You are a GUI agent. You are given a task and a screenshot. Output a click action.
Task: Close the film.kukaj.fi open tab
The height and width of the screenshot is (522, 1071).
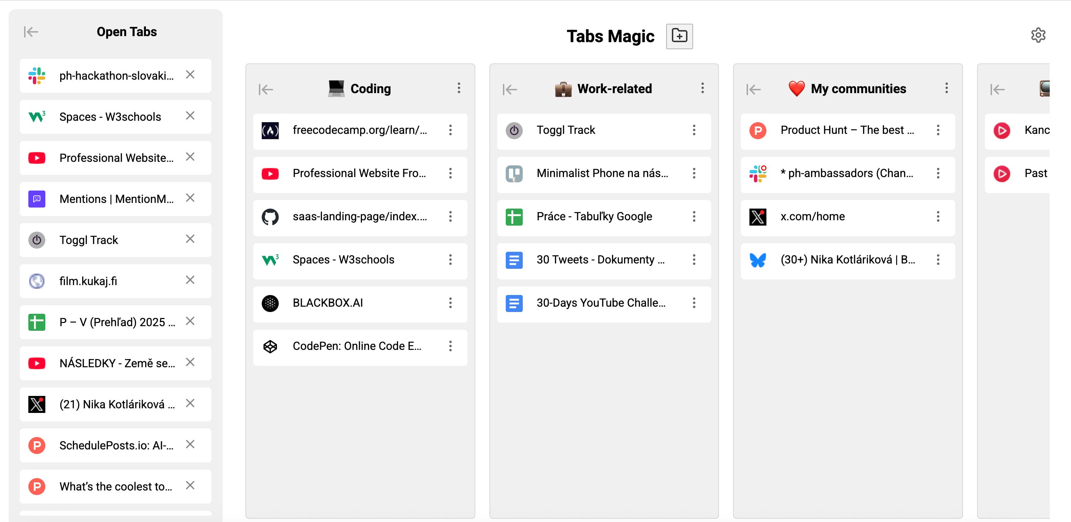tap(190, 280)
